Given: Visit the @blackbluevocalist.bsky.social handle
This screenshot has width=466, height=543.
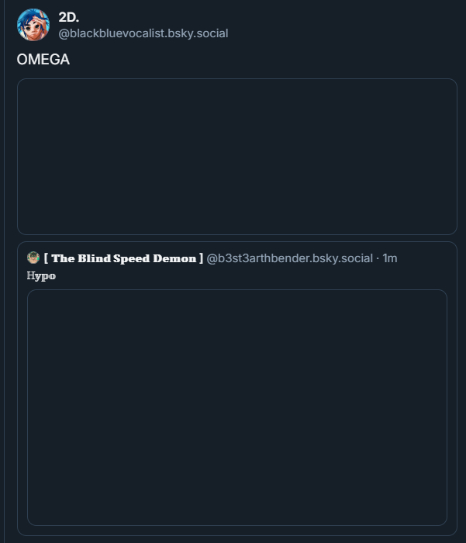Looking at the screenshot, I should tap(143, 33).
